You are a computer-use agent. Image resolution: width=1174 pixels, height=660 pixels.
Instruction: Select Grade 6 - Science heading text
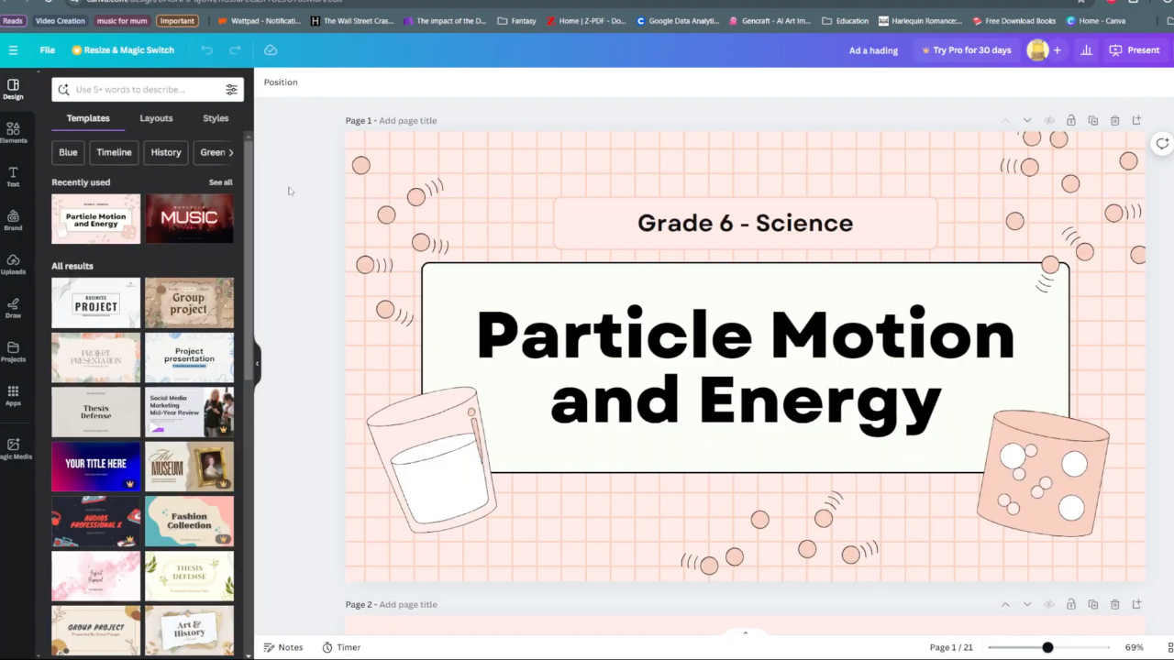coord(745,223)
